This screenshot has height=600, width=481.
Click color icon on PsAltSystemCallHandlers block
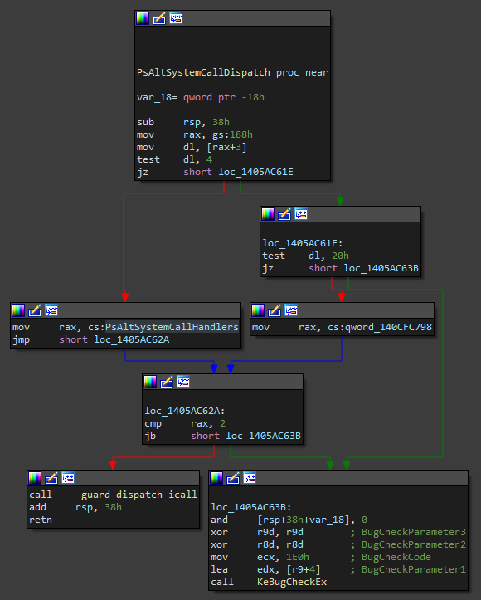pos(18,310)
